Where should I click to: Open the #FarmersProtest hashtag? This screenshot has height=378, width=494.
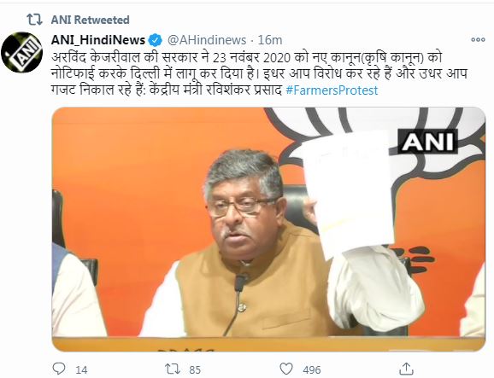(x=332, y=90)
